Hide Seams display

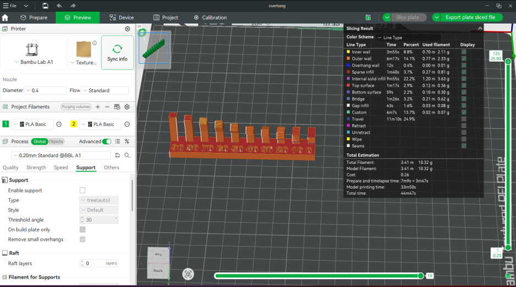coord(464,146)
